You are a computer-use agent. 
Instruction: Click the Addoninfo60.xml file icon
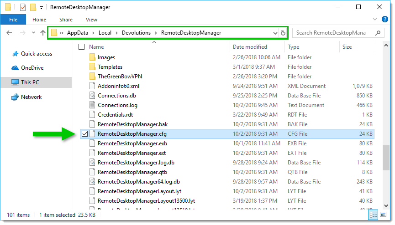[x=92, y=86]
